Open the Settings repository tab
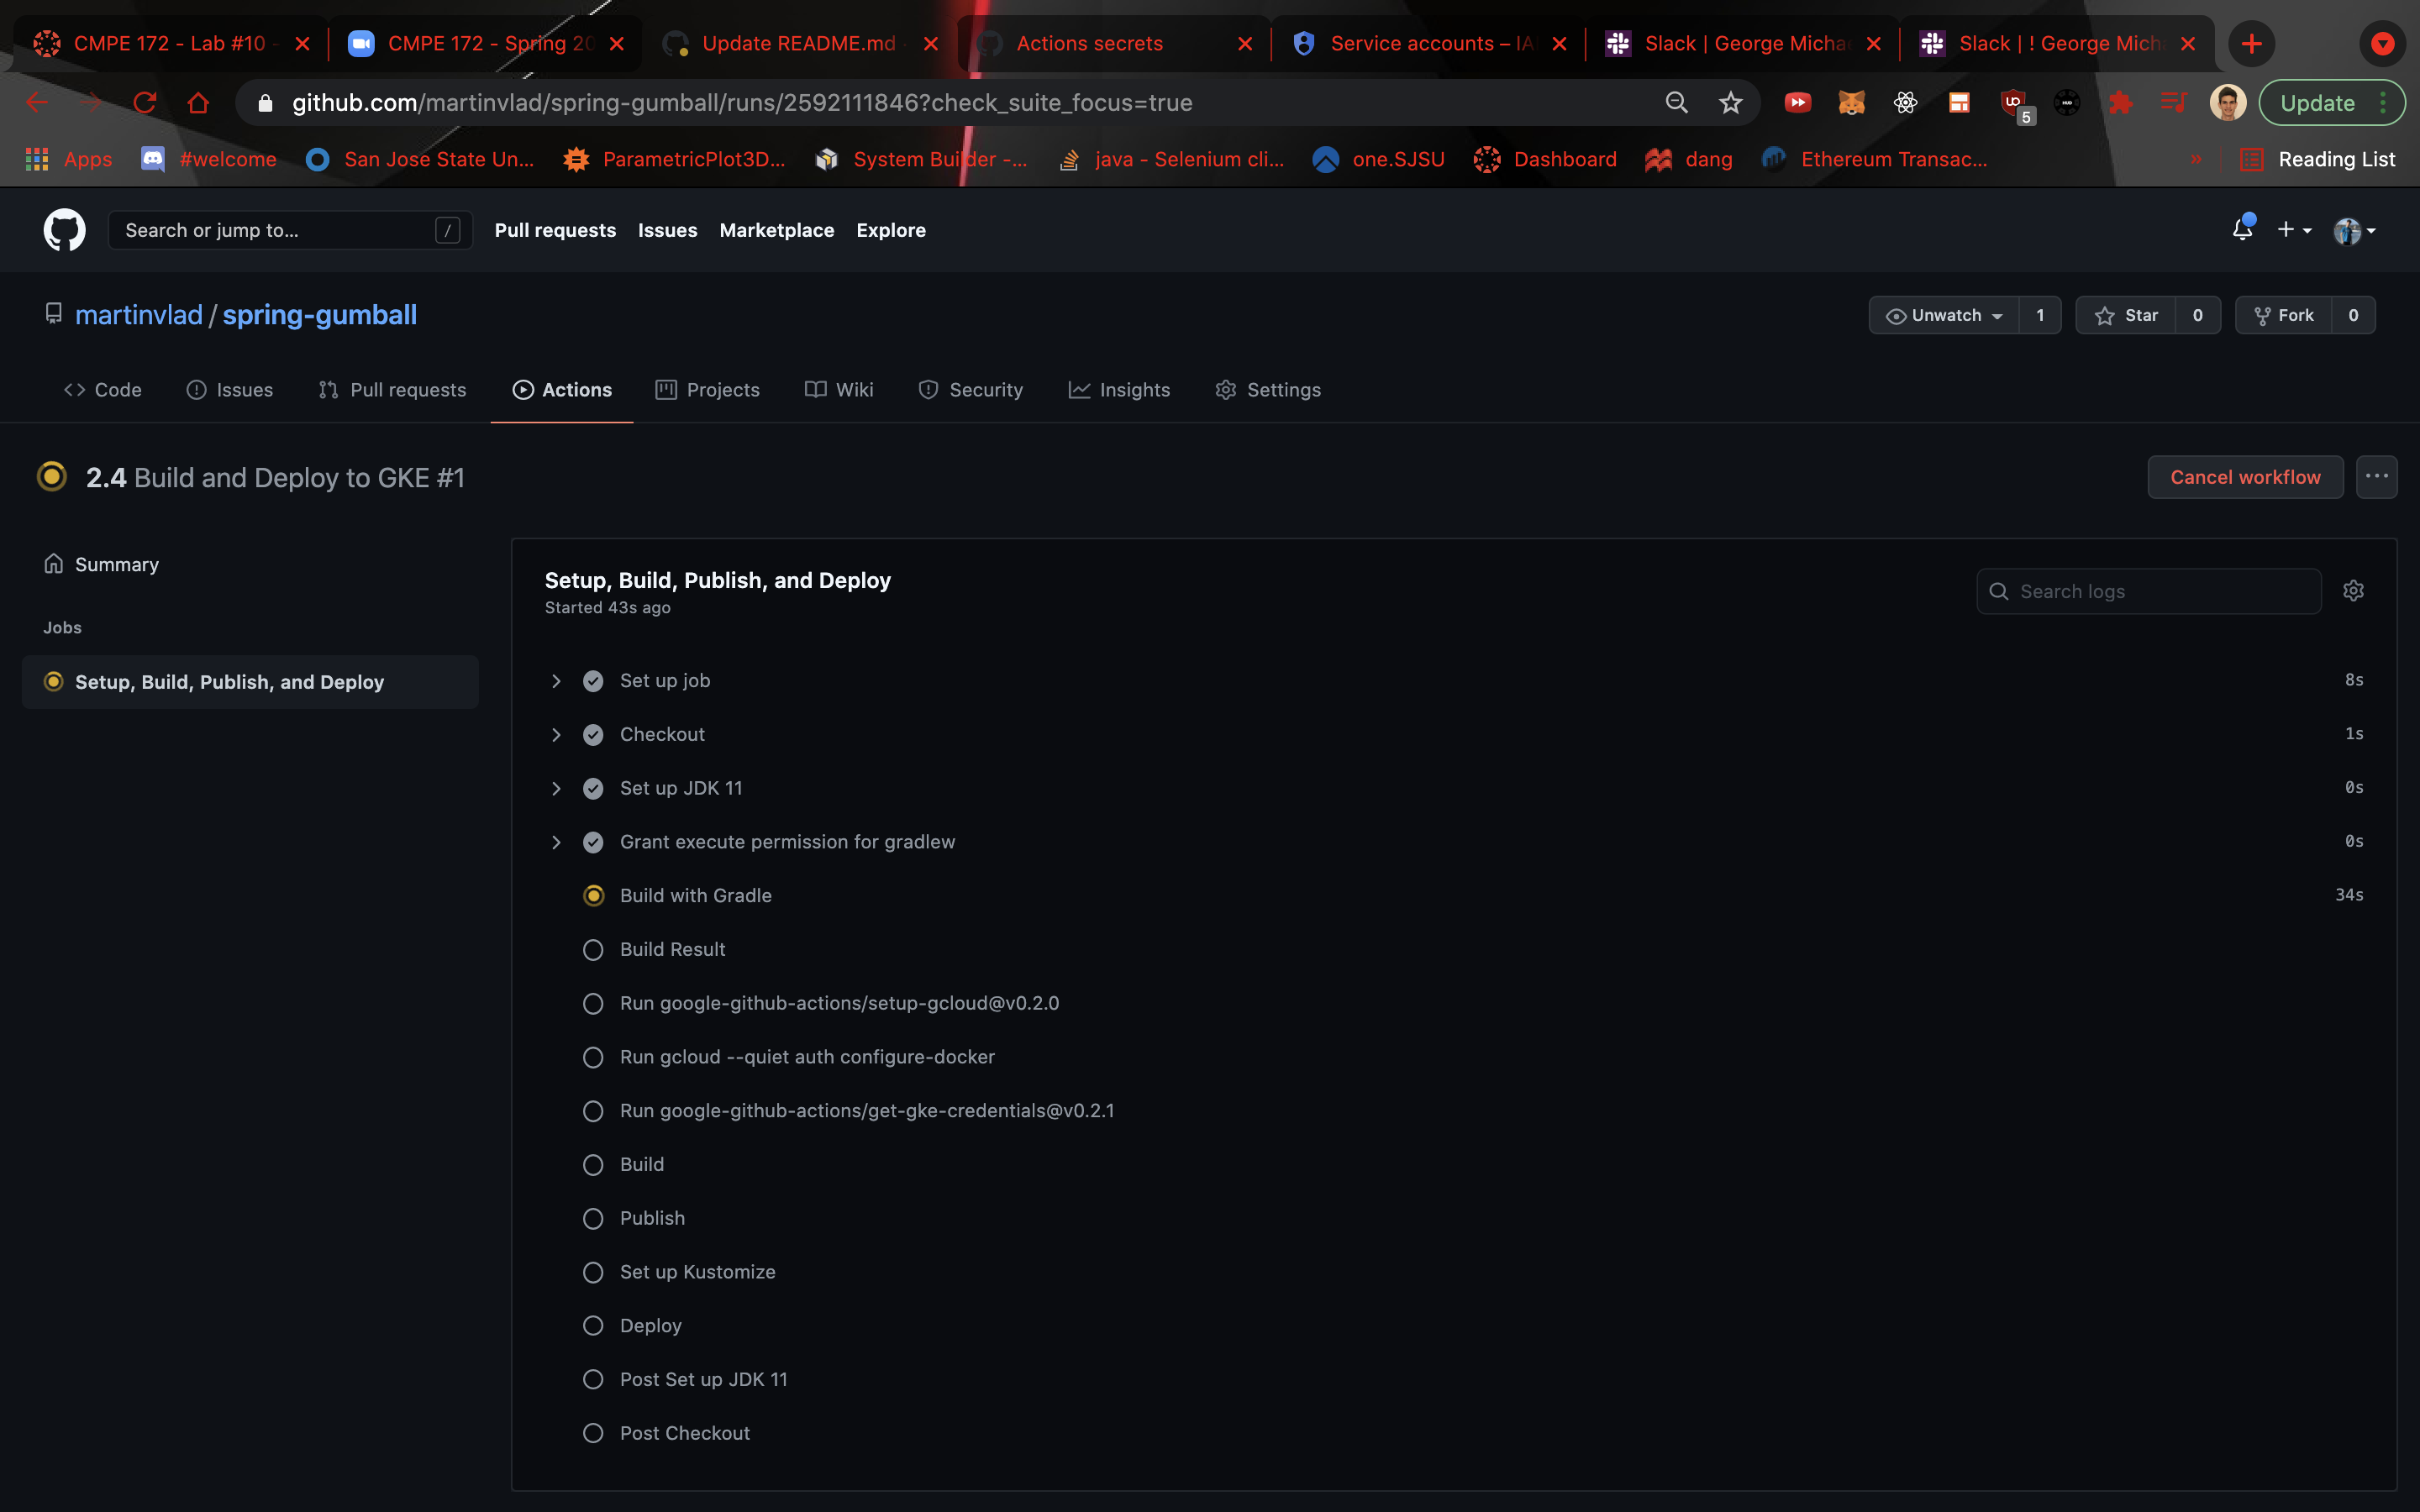 tap(1267, 390)
